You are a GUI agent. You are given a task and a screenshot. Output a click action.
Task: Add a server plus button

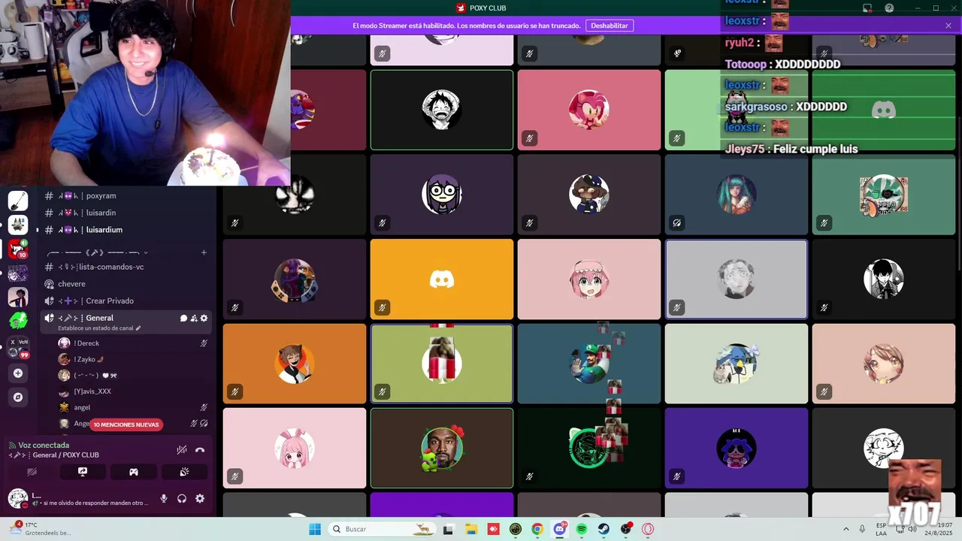pos(18,373)
